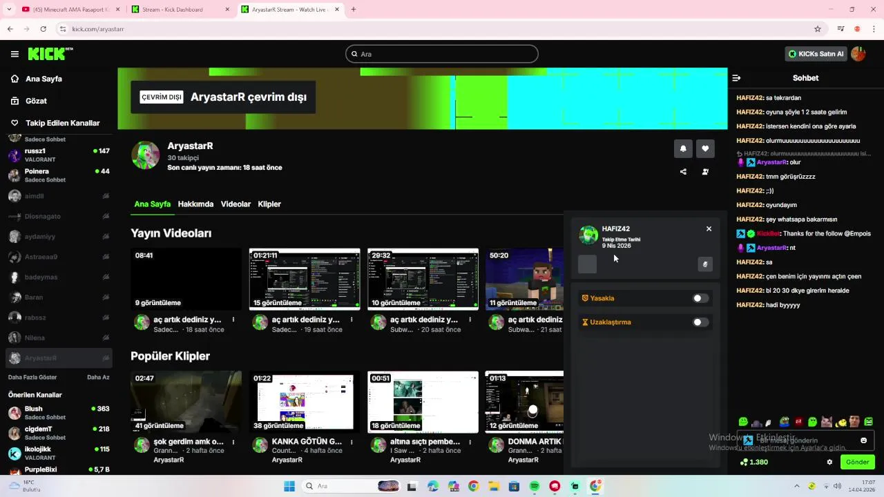Toggle the Uzaklaştırma switch
Viewport: 884px width, 497px height.
pyautogui.click(x=700, y=322)
